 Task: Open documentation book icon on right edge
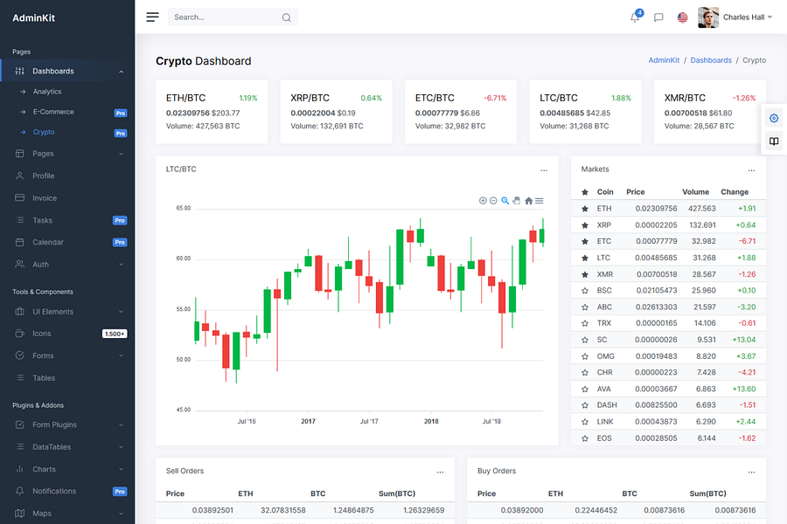774,141
